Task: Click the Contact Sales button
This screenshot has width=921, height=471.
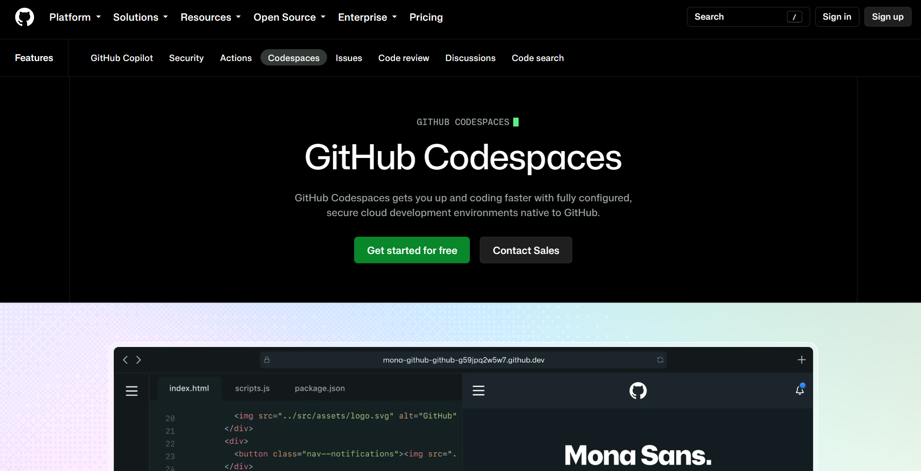Action: click(526, 250)
